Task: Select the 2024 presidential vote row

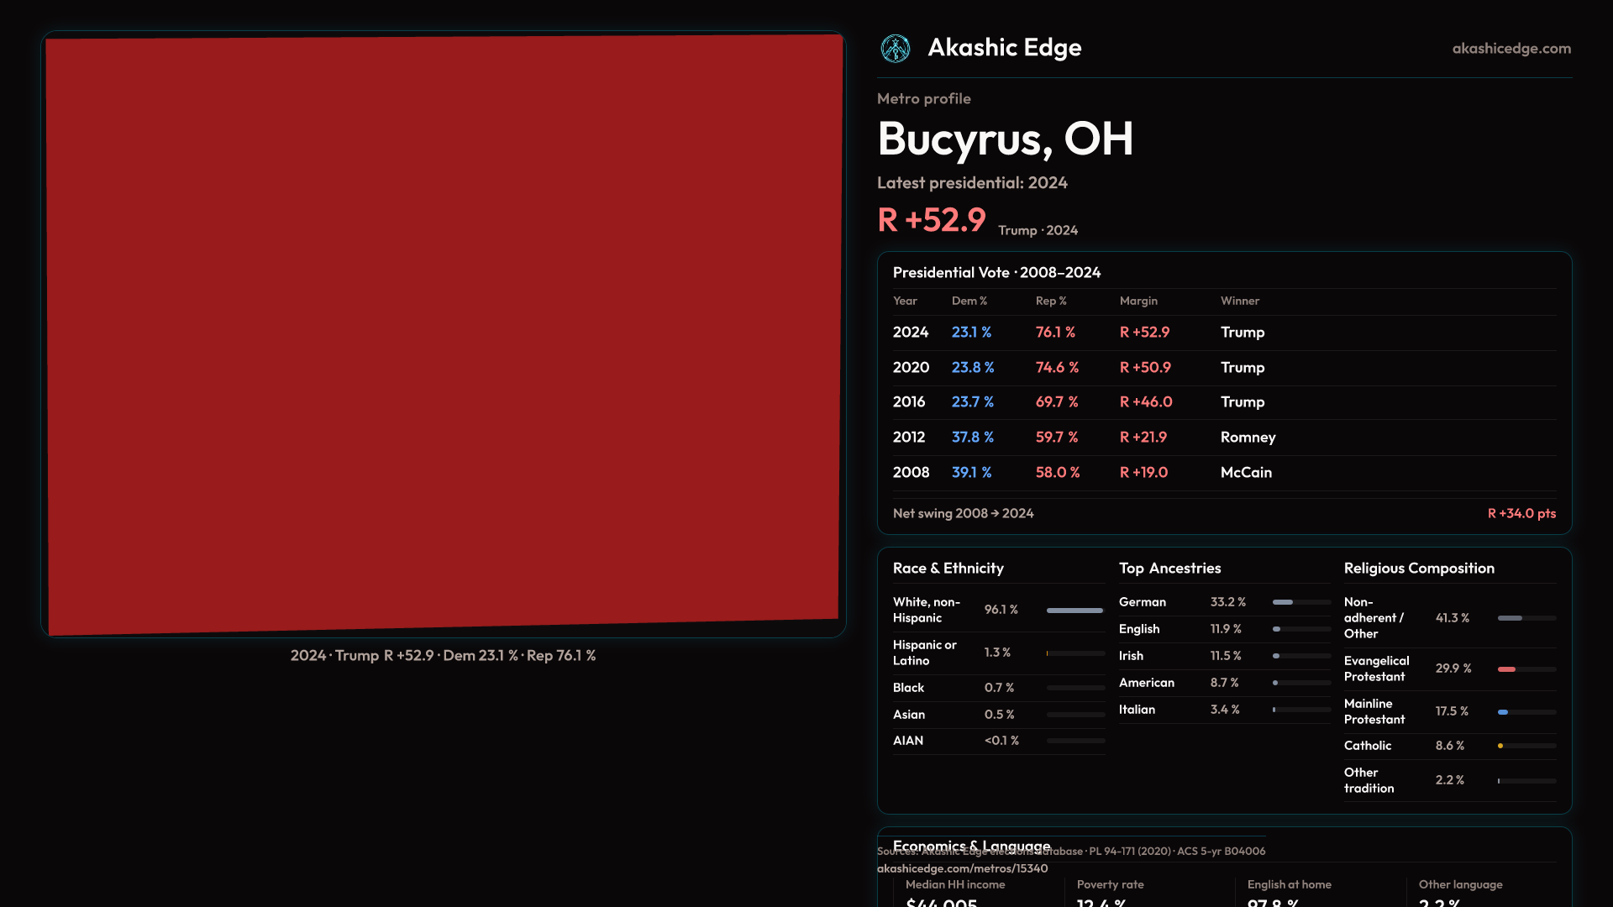Action: 1224,333
